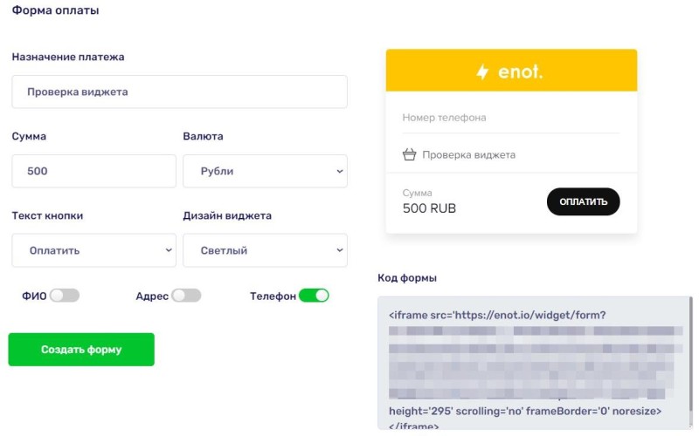
Task: Click inside the Код формы code box
Action: coord(532,363)
